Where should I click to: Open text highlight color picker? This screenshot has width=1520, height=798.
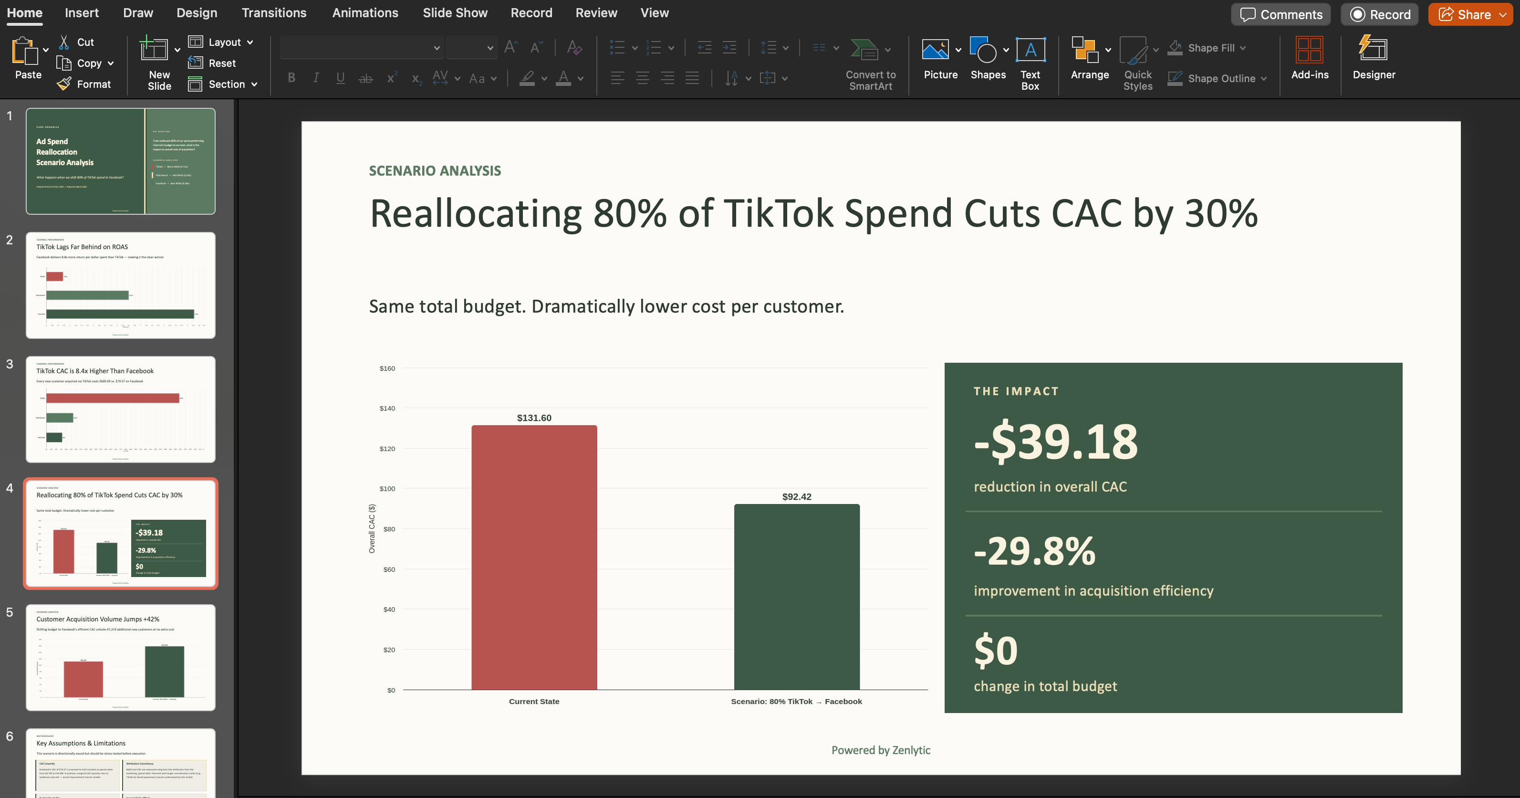click(544, 78)
